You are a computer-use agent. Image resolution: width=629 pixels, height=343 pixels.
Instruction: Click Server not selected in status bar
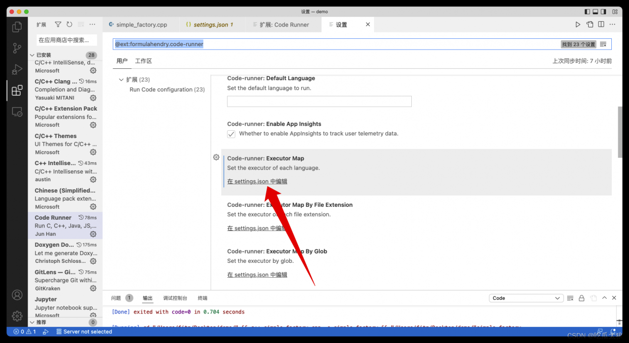[84, 332]
